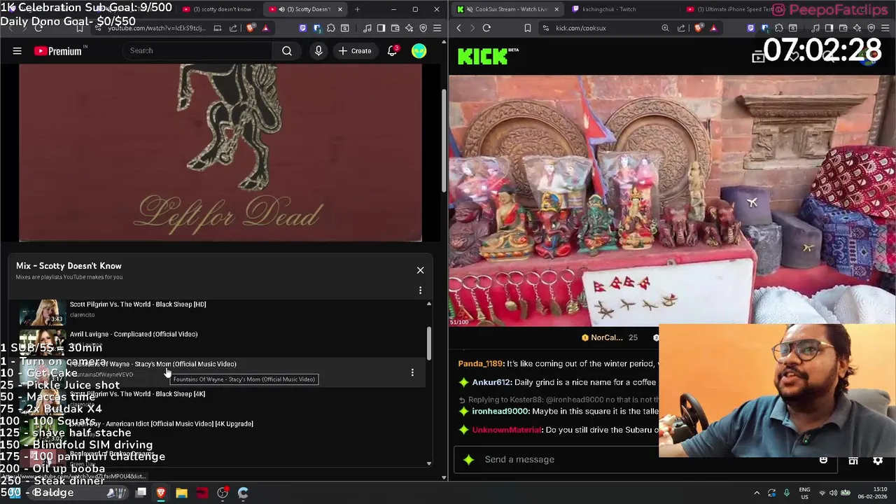The height and width of the screenshot is (504, 896).
Task: Reload the Kick page
Action: pos(486,28)
